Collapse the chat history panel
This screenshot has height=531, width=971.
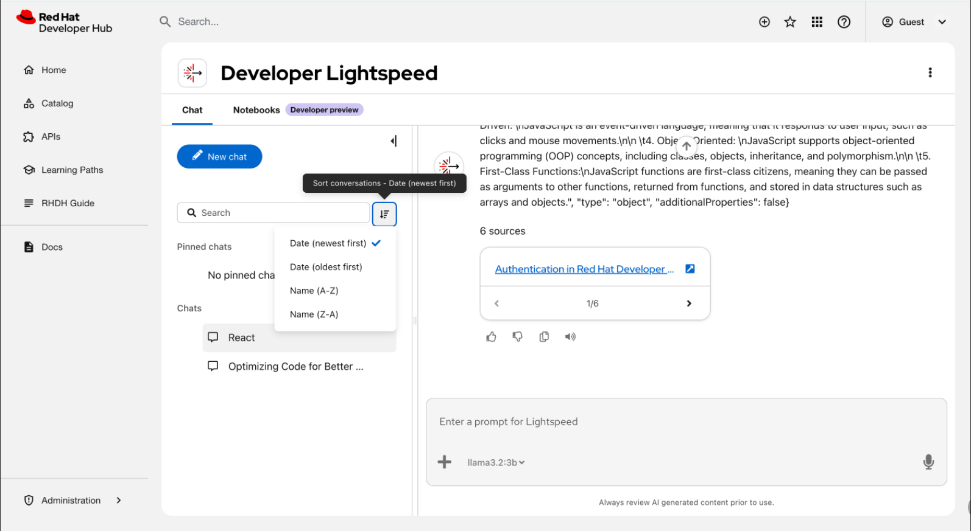coord(394,141)
